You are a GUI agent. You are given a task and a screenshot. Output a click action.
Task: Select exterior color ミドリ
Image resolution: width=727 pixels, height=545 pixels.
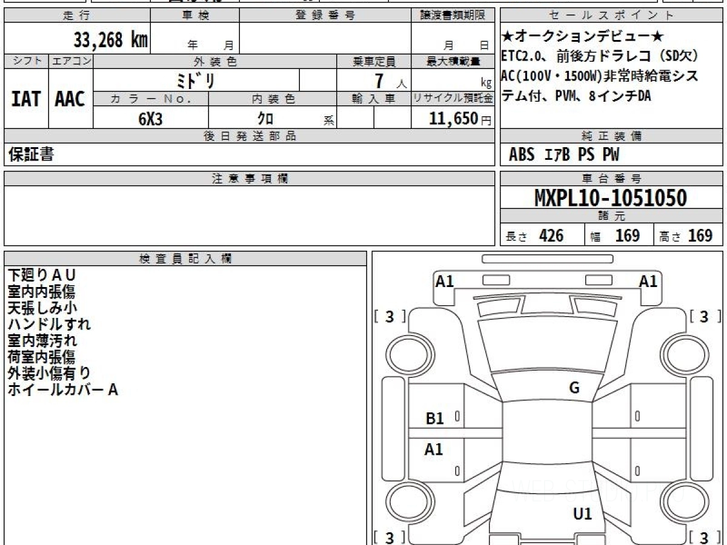pyautogui.click(x=196, y=81)
